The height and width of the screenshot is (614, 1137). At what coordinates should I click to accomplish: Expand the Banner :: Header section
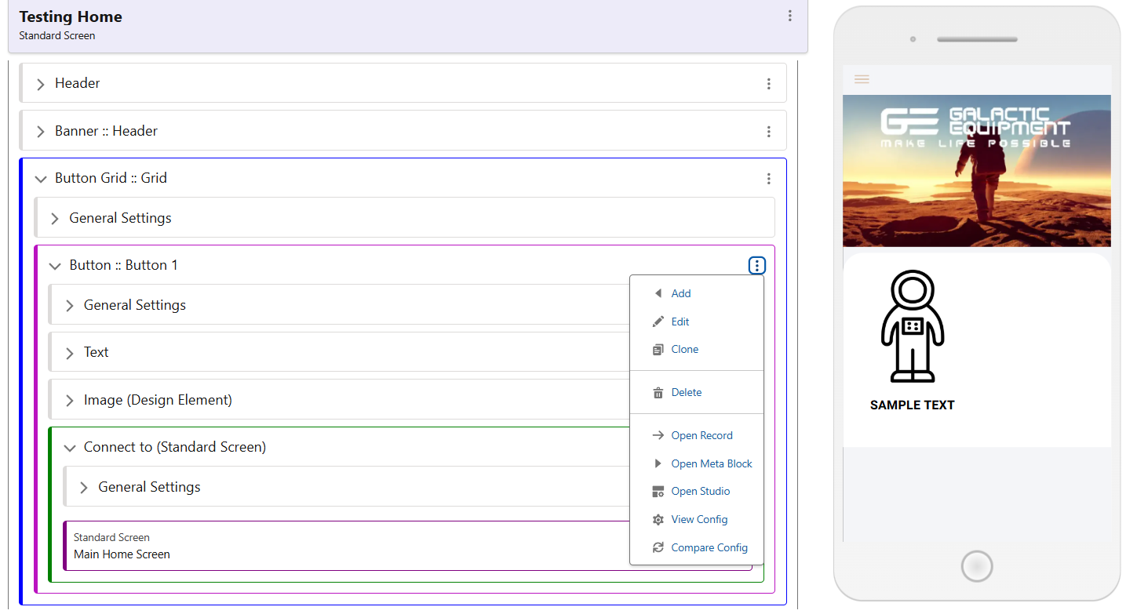point(41,132)
